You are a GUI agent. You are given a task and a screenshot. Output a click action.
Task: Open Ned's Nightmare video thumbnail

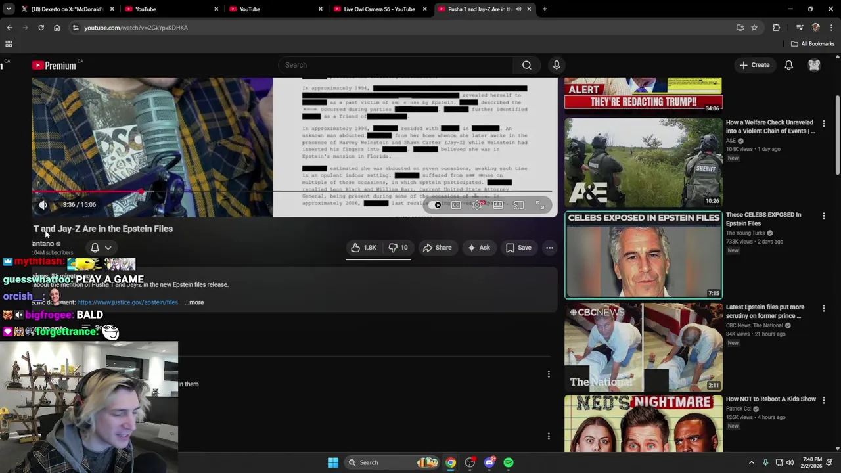(x=643, y=424)
